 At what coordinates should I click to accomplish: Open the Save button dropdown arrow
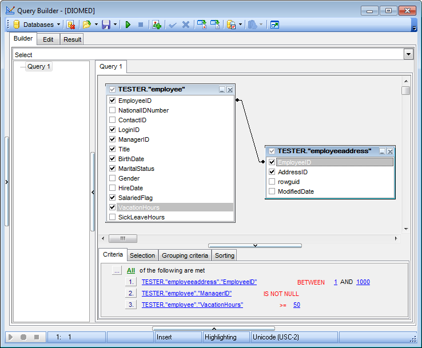(x=116, y=25)
